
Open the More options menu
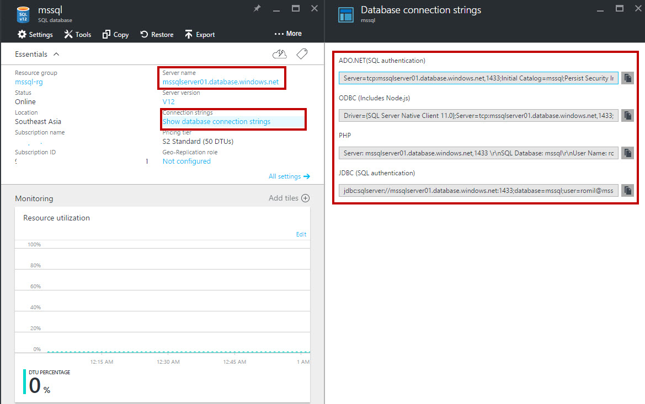288,34
